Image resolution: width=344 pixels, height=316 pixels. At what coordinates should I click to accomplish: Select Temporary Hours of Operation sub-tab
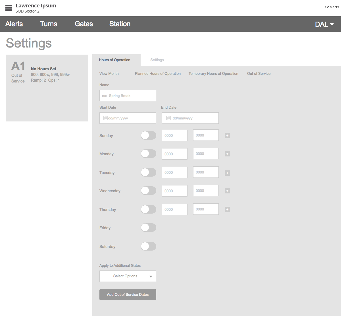point(213,73)
